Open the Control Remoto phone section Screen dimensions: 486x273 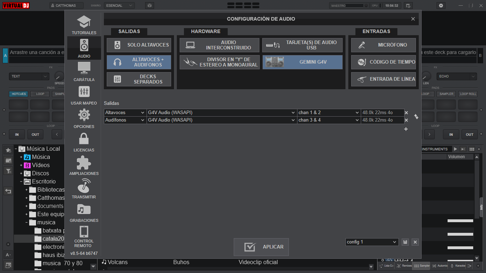pyautogui.click(x=84, y=236)
